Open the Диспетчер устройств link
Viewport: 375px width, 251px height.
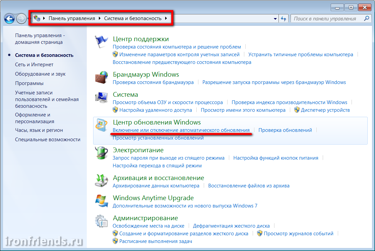tap(325, 110)
